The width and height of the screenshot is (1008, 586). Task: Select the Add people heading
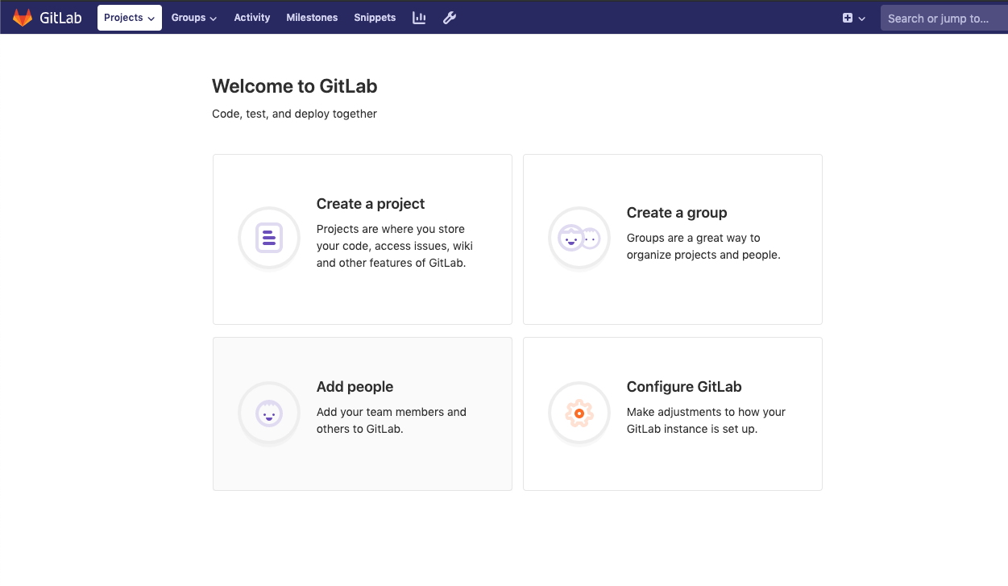click(355, 387)
